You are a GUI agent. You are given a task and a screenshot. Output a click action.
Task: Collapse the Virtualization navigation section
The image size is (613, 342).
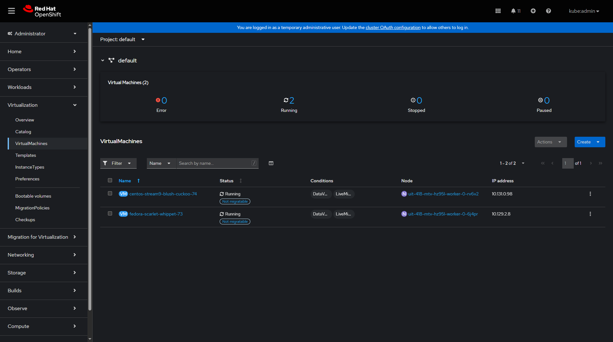click(x=44, y=105)
